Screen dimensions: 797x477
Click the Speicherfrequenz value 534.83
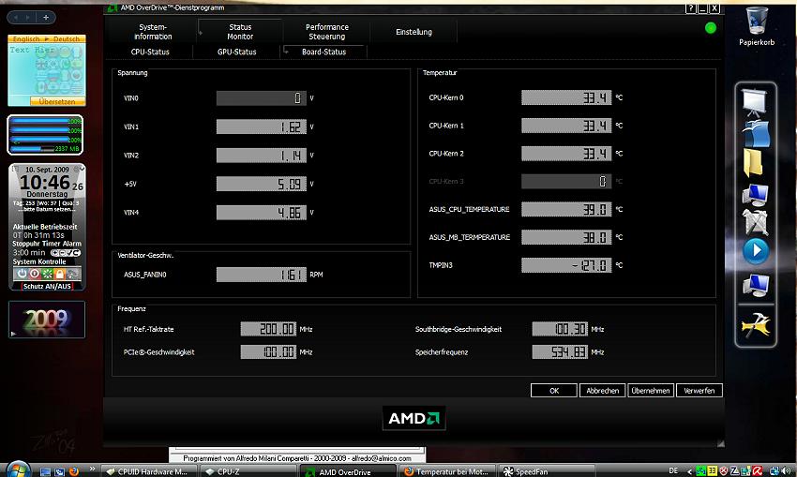click(x=560, y=351)
